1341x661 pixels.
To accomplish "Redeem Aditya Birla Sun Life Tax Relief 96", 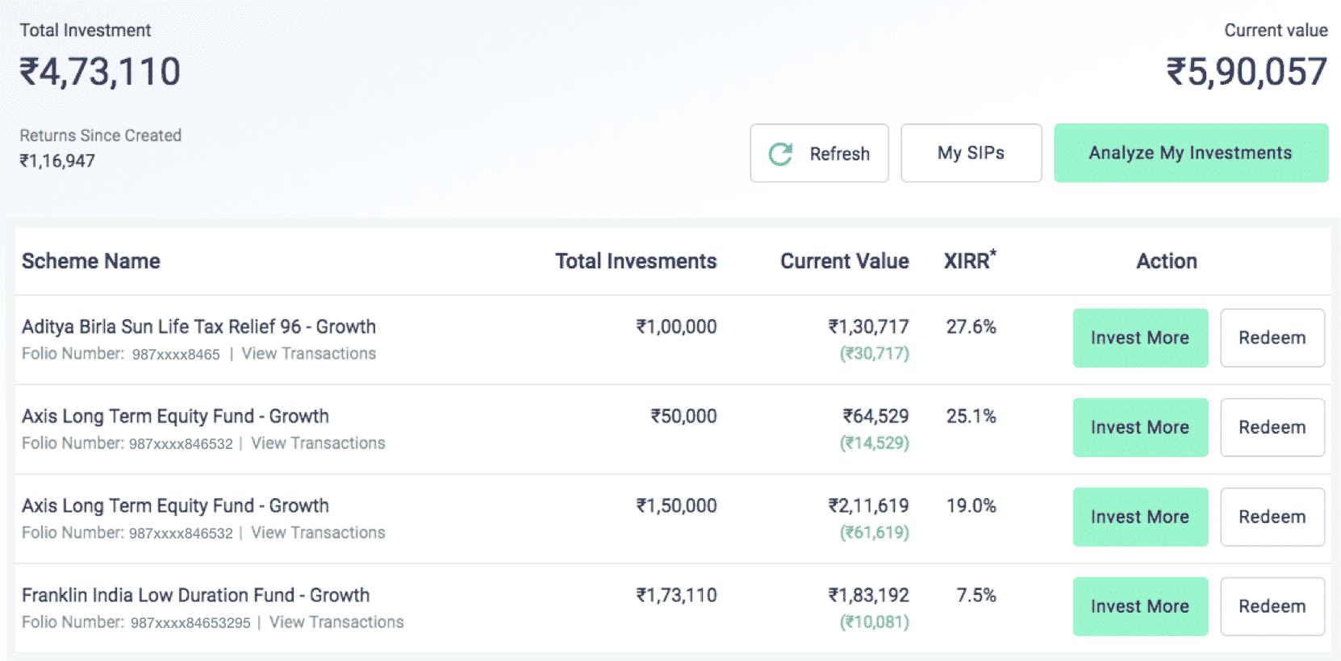I will (1272, 338).
